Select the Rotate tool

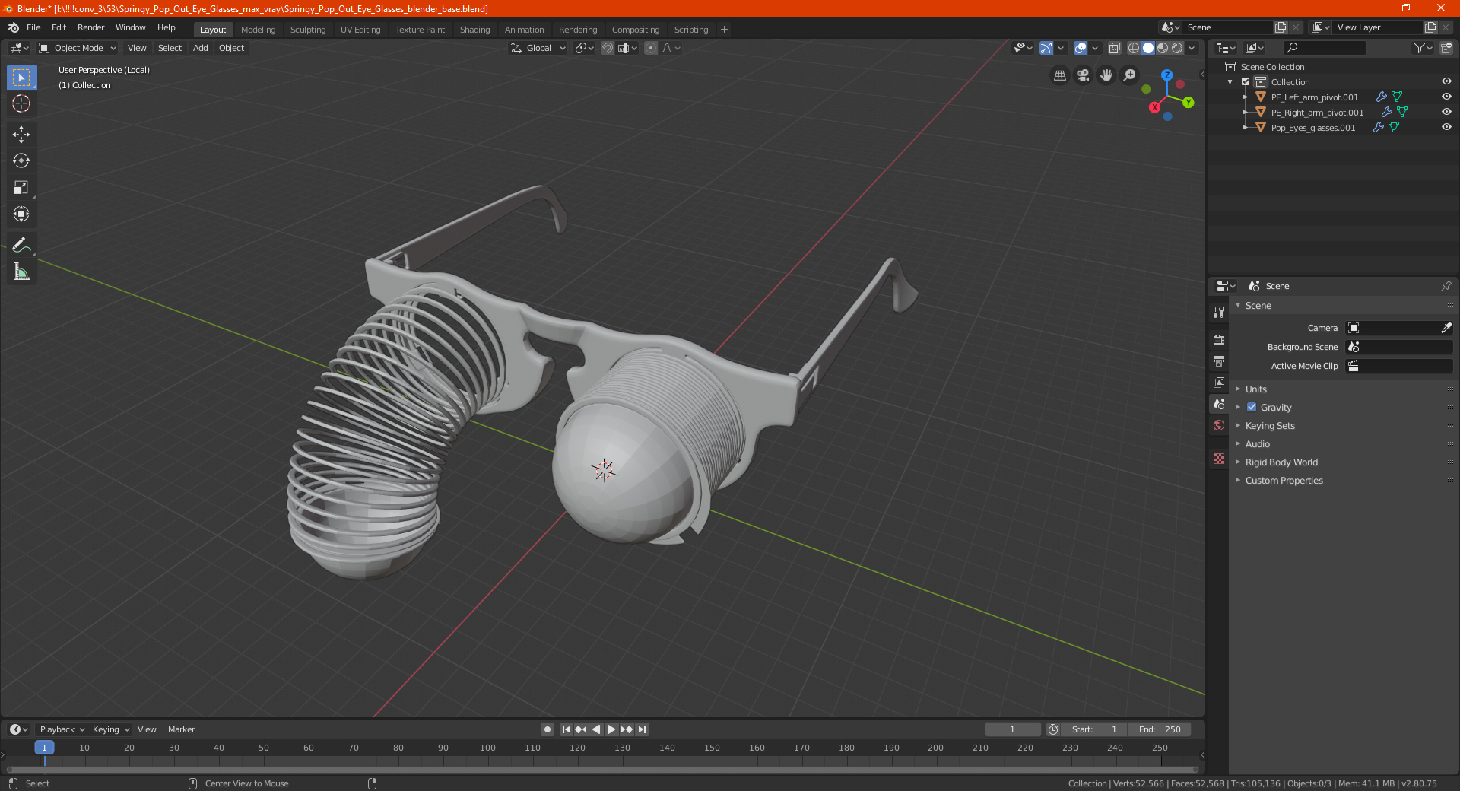pyautogui.click(x=21, y=161)
